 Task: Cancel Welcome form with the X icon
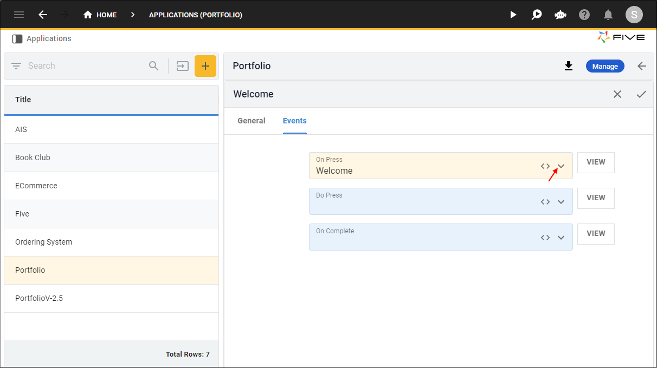tap(617, 94)
